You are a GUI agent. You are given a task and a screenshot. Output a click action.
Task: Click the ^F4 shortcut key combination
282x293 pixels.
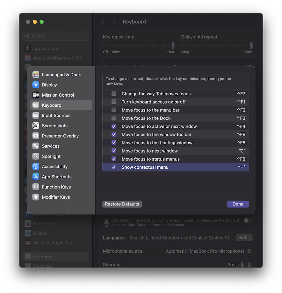(241, 126)
